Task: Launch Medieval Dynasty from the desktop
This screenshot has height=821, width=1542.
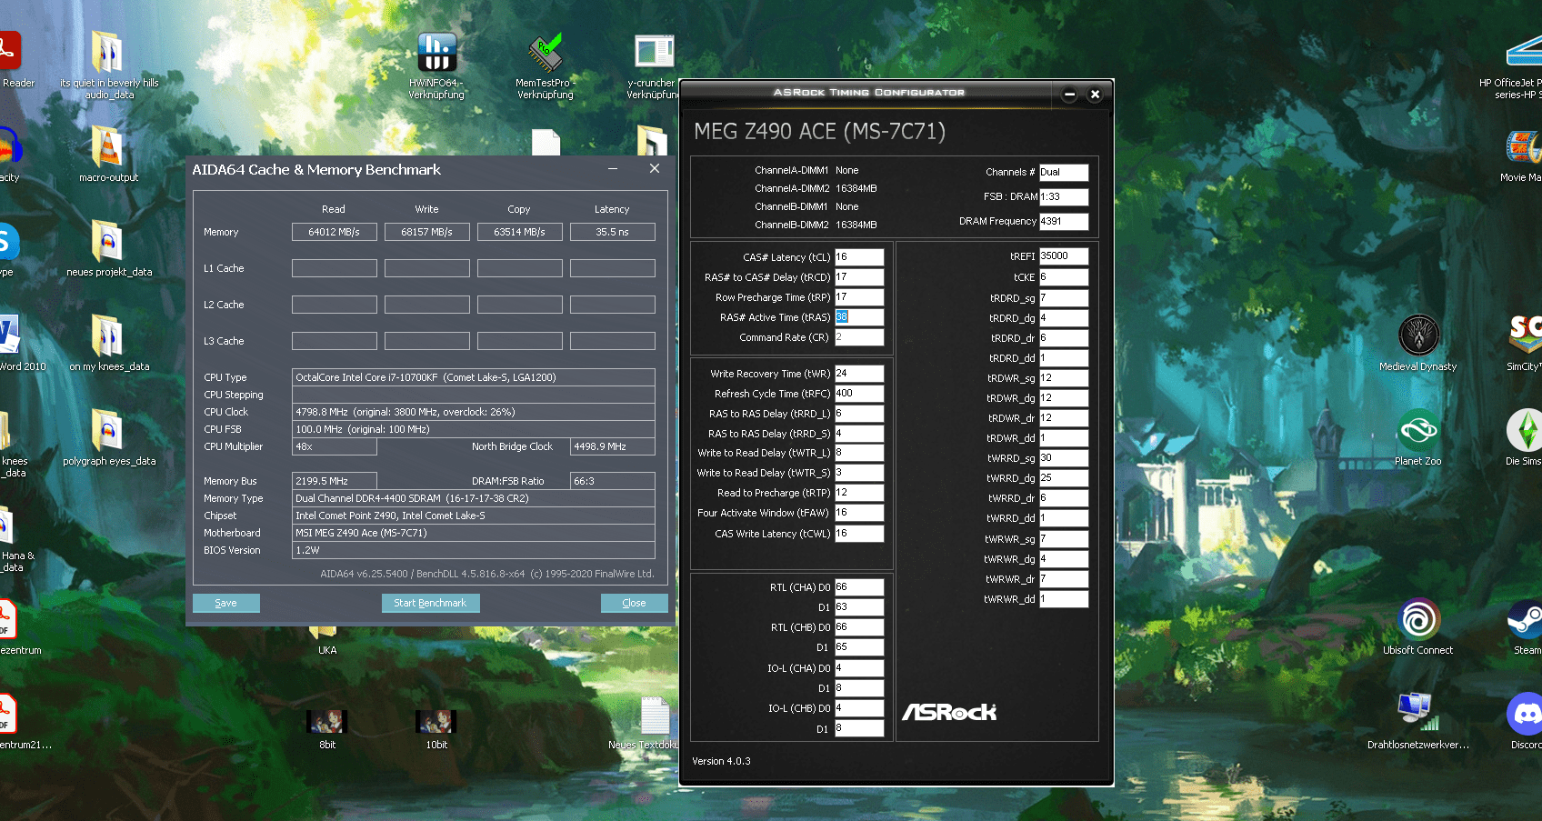Action: tap(1417, 335)
